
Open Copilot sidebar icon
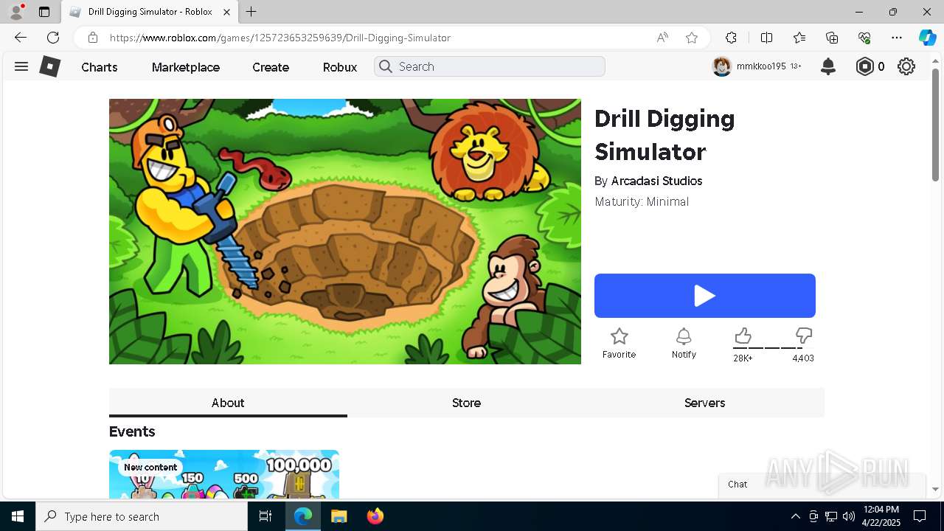[927, 38]
